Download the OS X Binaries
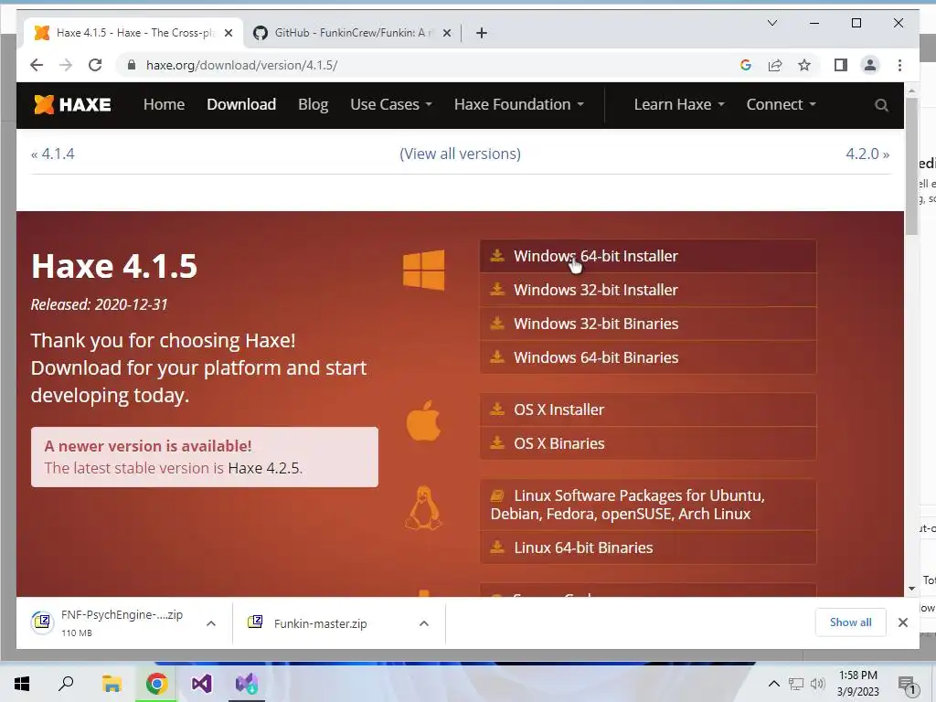This screenshot has height=702, width=936. tap(648, 443)
